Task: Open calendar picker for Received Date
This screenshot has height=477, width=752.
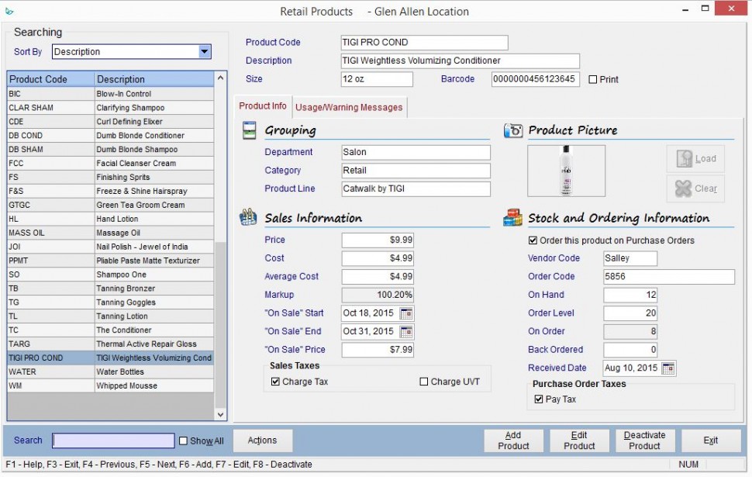Action: [668, 368]
